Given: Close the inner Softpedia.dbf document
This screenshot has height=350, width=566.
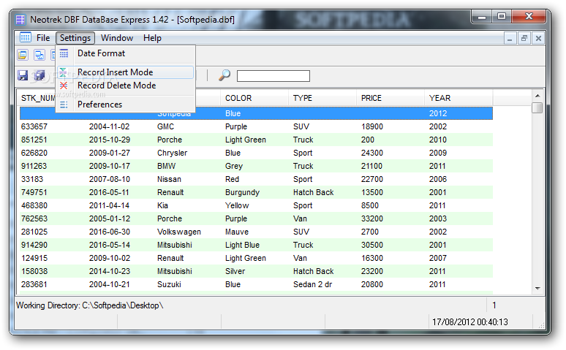Looking at the screenshot, I should (x=538, y=38).
